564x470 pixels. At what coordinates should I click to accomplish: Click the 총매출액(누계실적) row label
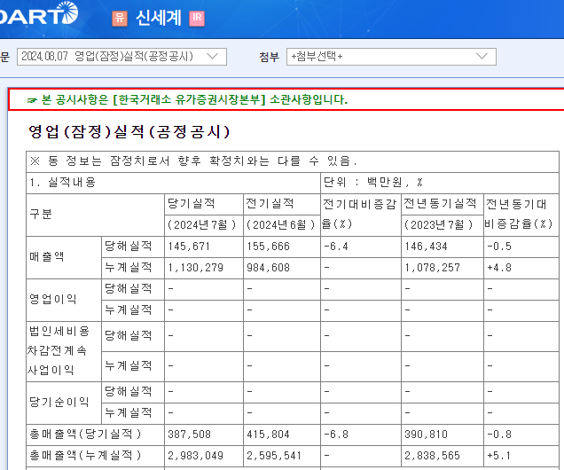95,456
